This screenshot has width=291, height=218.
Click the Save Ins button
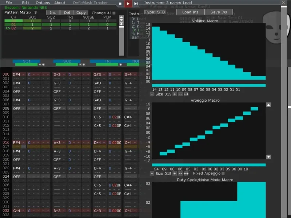(219, 12)
